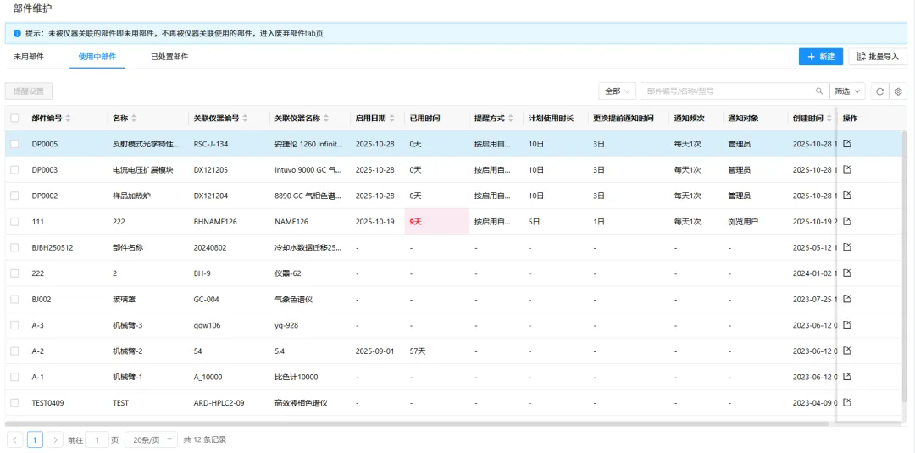Switch to the 未用部件 tab
This screenshot has height=453, width=915.
(x=29, y=57)
